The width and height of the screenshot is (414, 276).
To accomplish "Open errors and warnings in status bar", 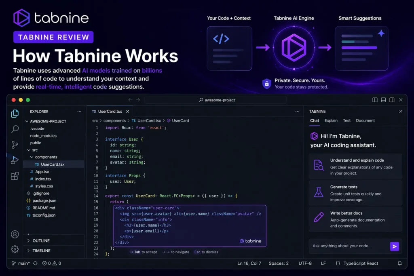I will [x=52, y=263].
